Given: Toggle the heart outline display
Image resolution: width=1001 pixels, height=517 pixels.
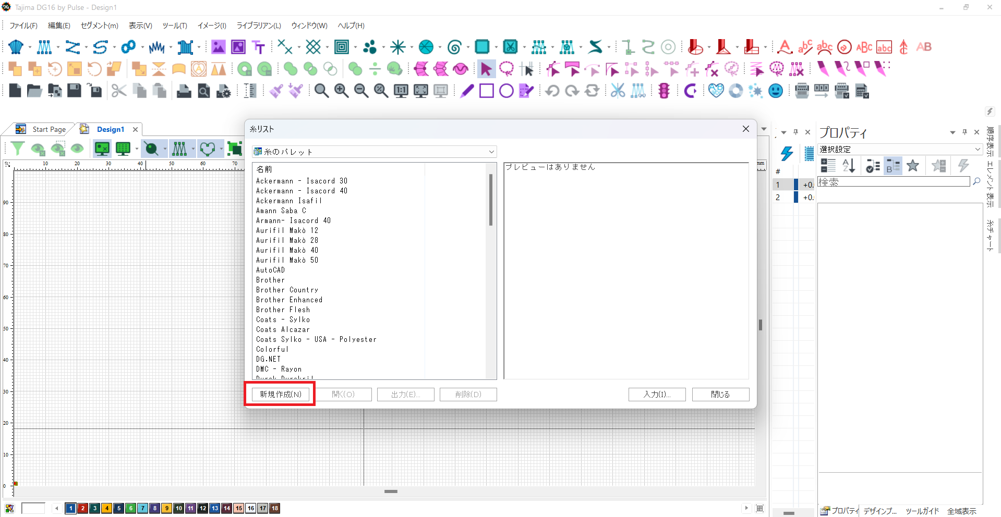Looking at the screenshot, I should 208,149.
